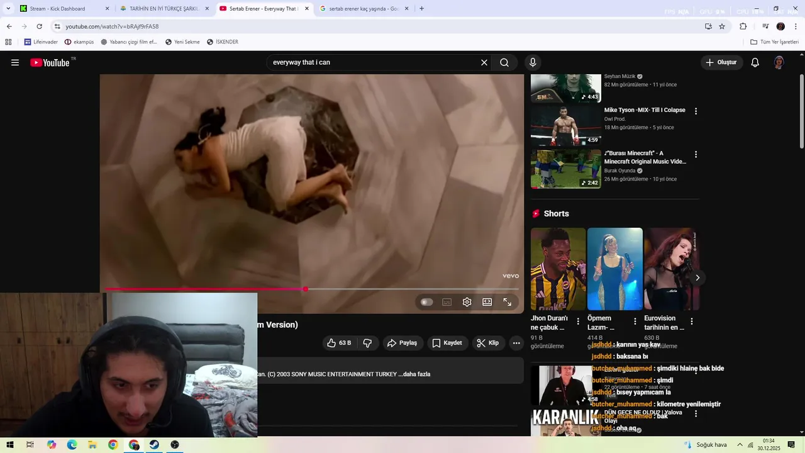
Task: Open options for Mike Tyson MIX video
Action: 696,111
